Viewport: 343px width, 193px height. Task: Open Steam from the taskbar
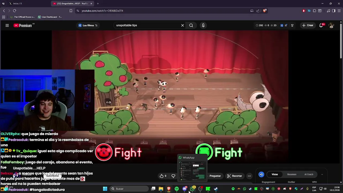coord(216,189)
